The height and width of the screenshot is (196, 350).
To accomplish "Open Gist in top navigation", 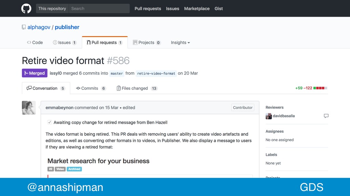I will click(x=219, y=9).
